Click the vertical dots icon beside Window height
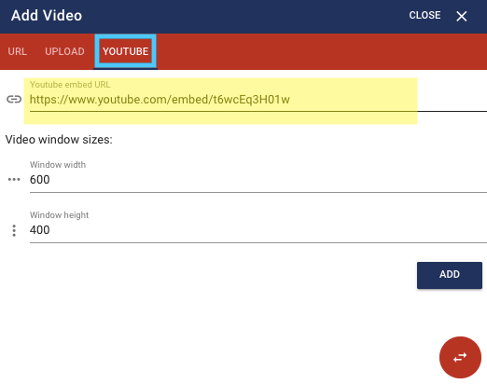The image size is (487, 384). pos(14,230)
